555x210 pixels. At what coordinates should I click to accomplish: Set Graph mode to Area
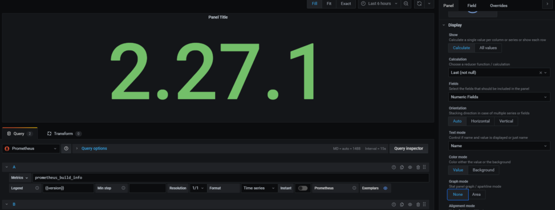[476, 194]
